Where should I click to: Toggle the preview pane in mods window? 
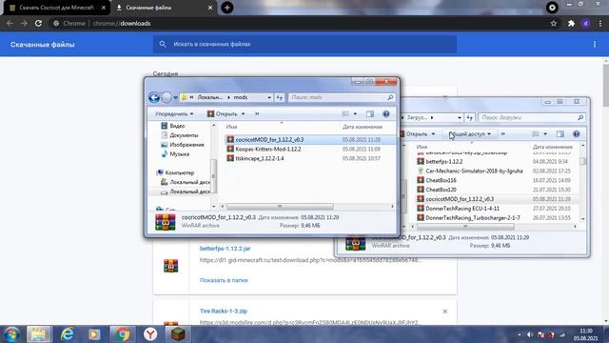pyautogui.click(x=370, y=114)
